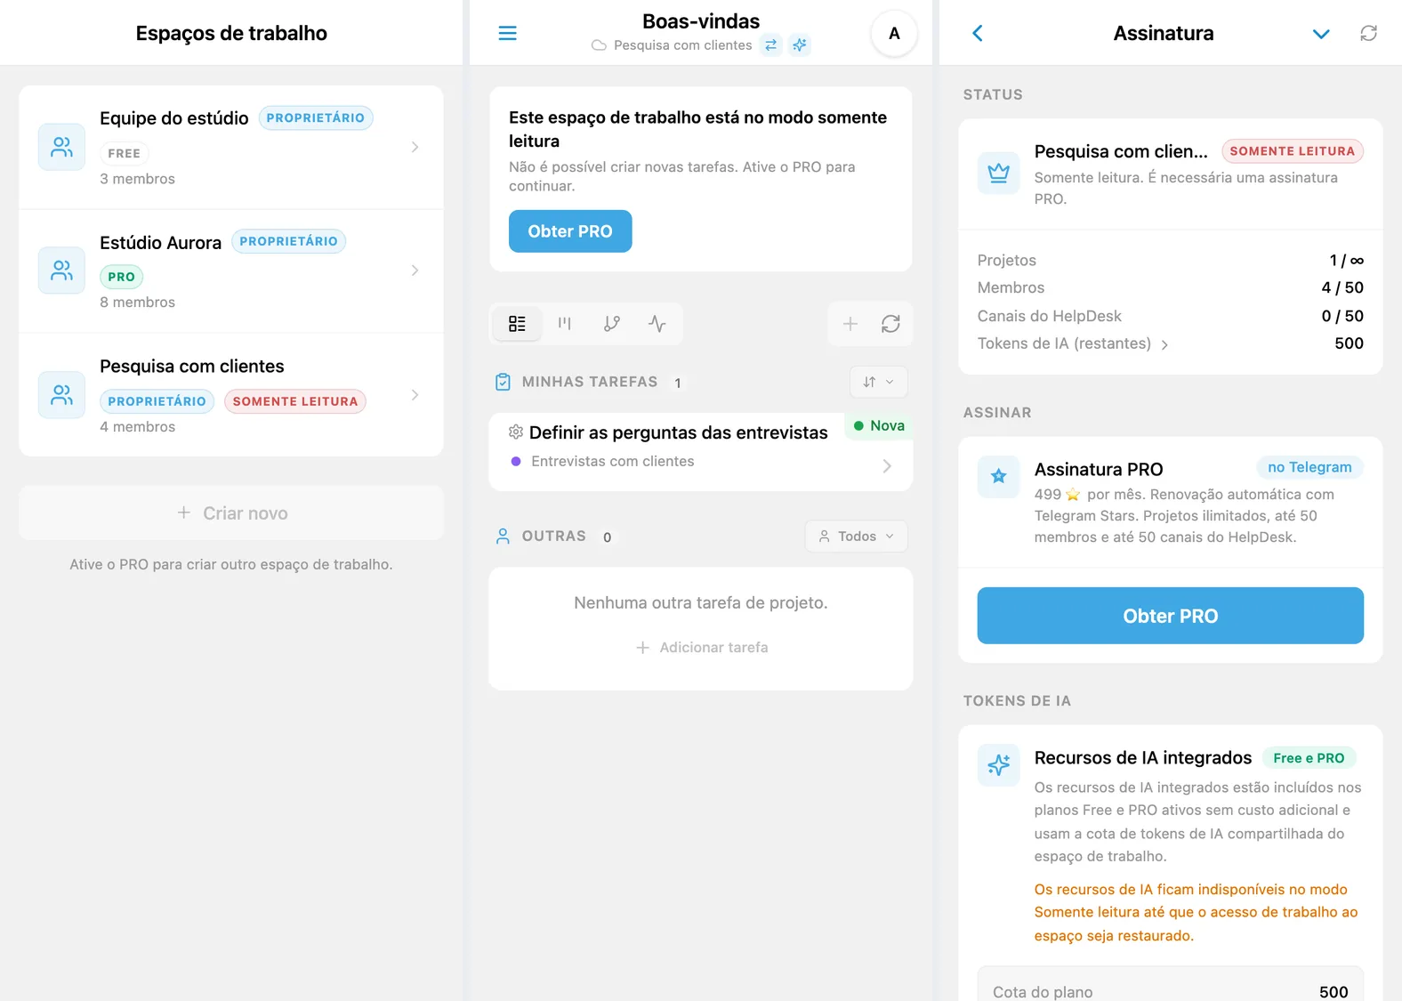The height and width of the screenshot is (1001, 1402).
Task: Open the hamburger menu in Boas-vindas header
Action: click(x=507, y=33)
